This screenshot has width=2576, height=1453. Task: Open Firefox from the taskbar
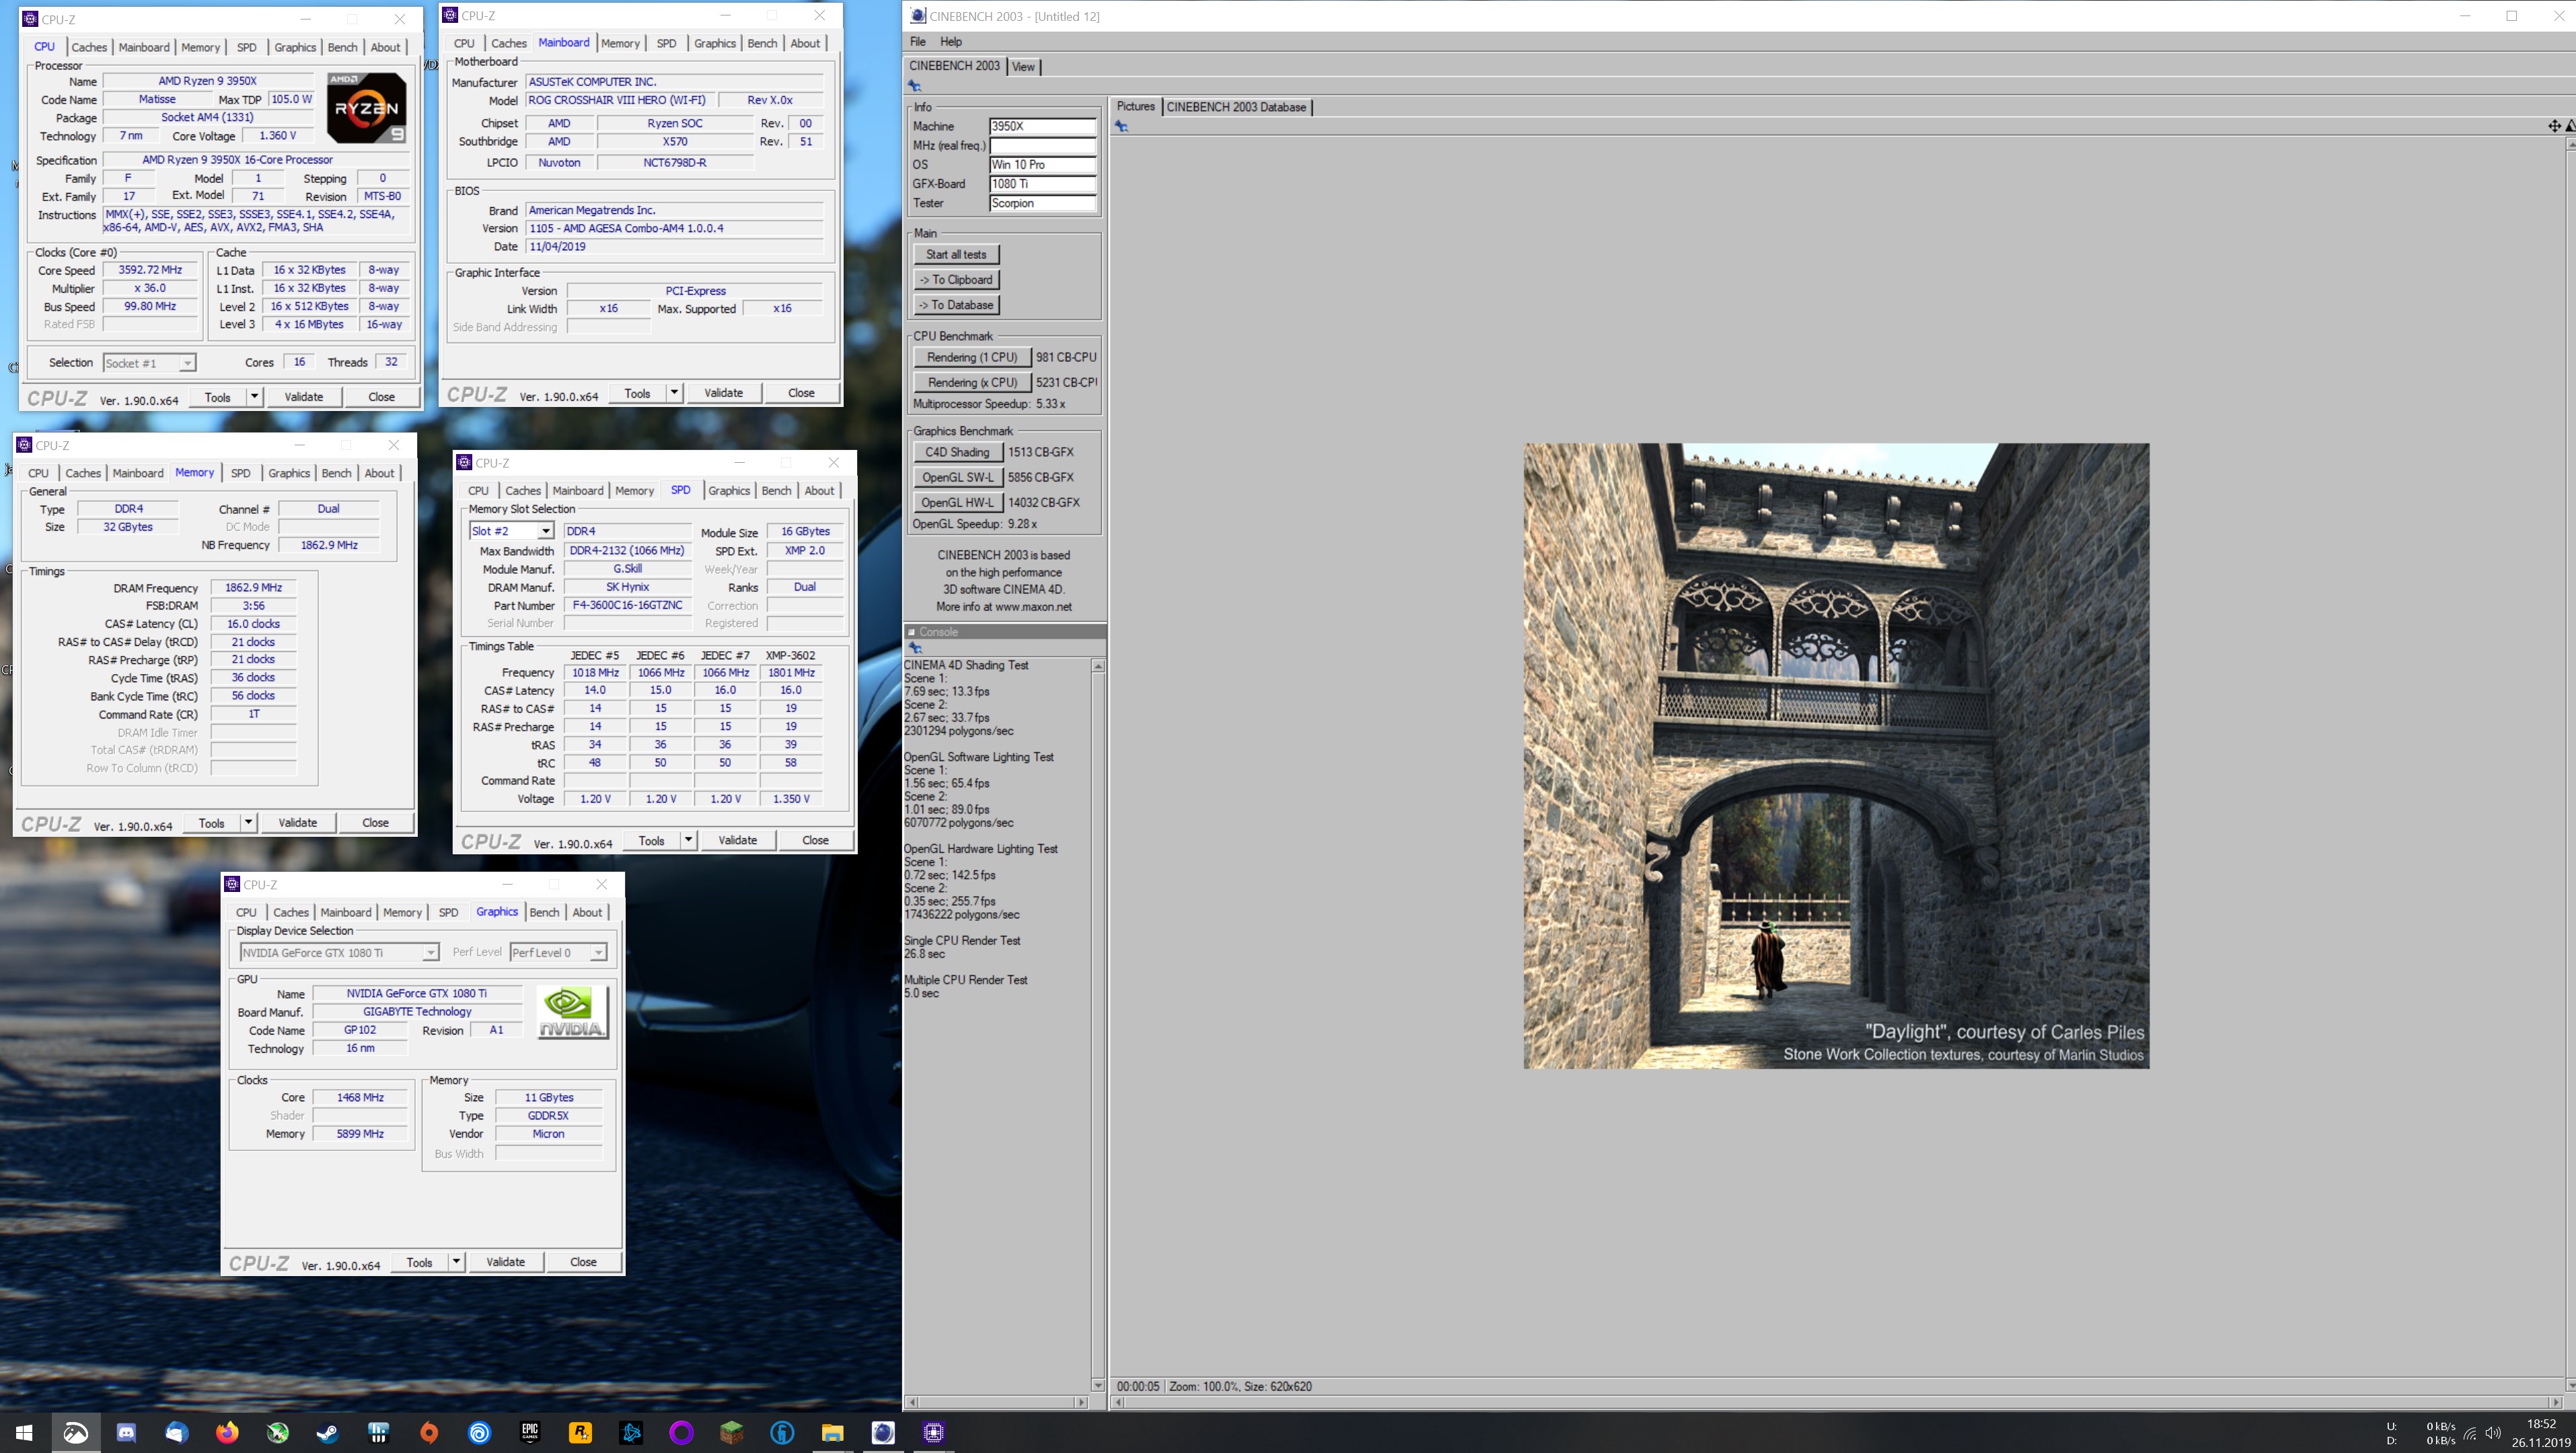pos(227,1432)
